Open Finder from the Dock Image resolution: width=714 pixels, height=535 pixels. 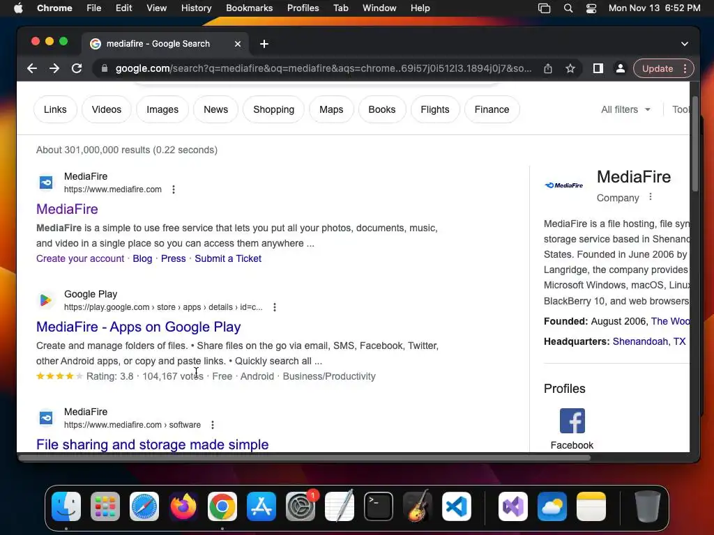coord(66,506)
